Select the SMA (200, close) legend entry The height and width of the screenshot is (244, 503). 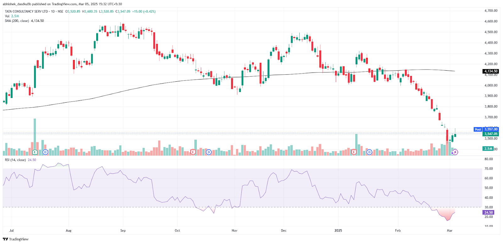click(24, 21)
